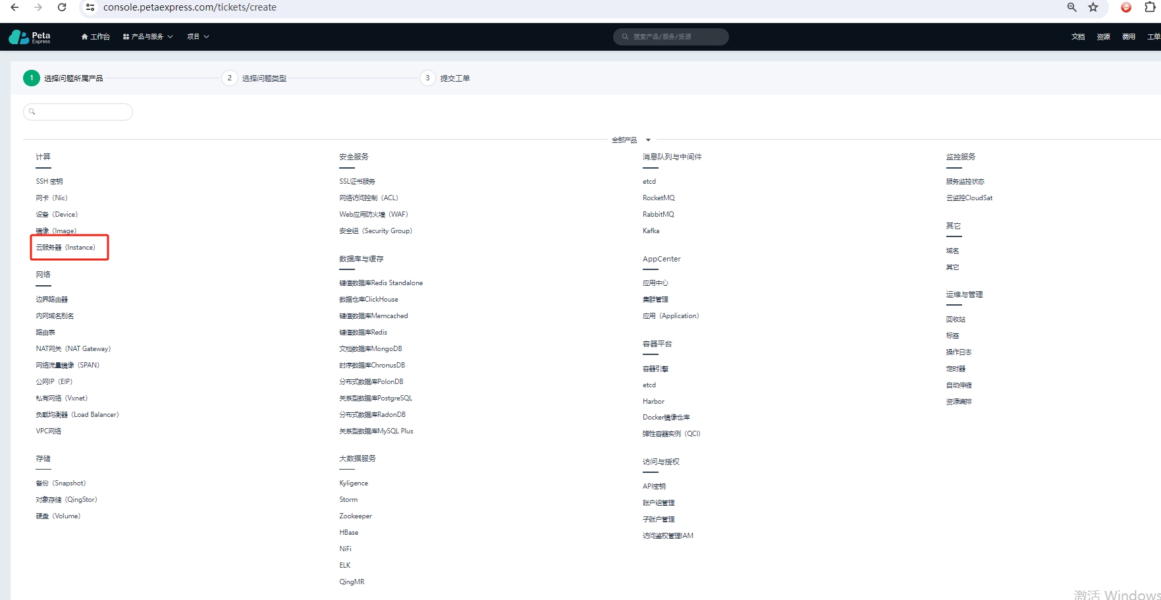Go back with the browser back arrow
The height and width of the screenshot is (600, 1161).
(14, 7)
